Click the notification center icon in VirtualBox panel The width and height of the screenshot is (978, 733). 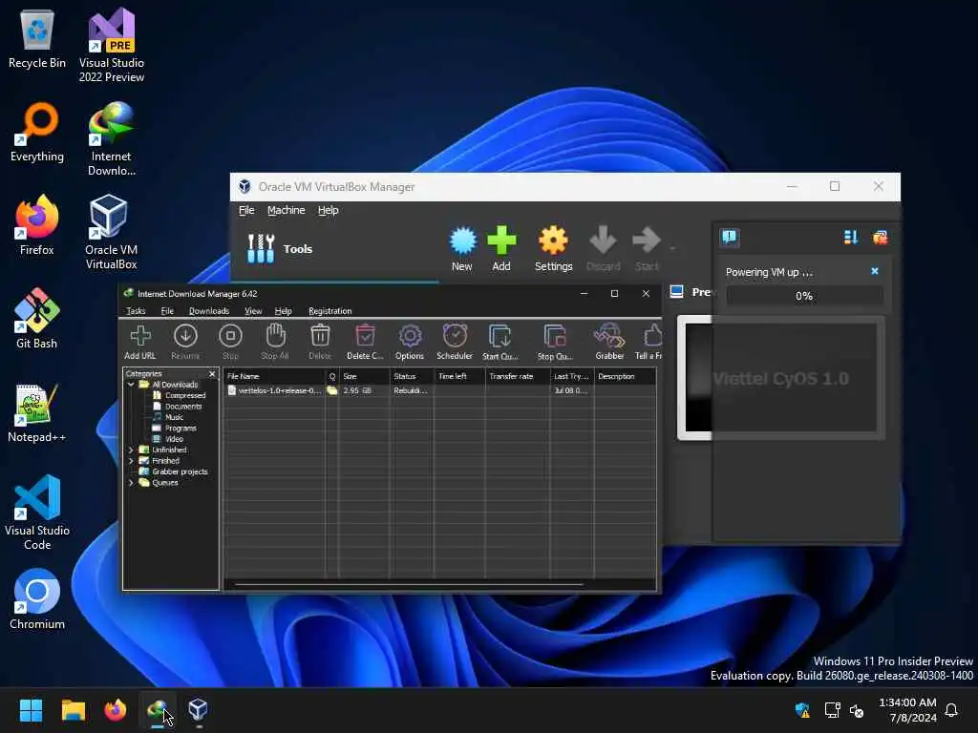coord(729,238)
